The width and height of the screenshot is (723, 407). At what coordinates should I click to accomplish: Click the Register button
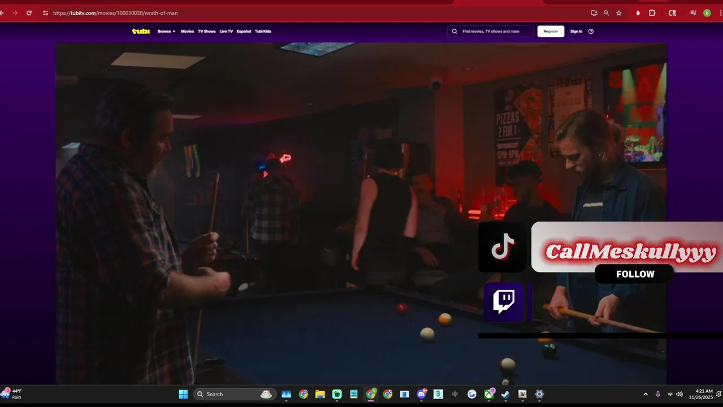tap(551, 31)
